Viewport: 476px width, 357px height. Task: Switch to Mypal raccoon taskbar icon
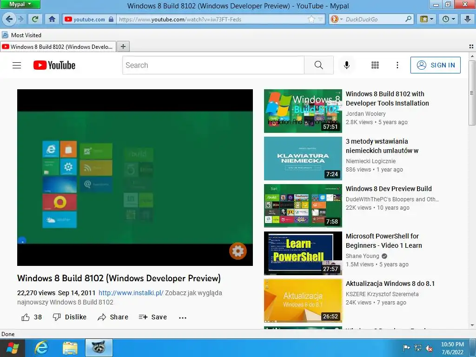99,348
